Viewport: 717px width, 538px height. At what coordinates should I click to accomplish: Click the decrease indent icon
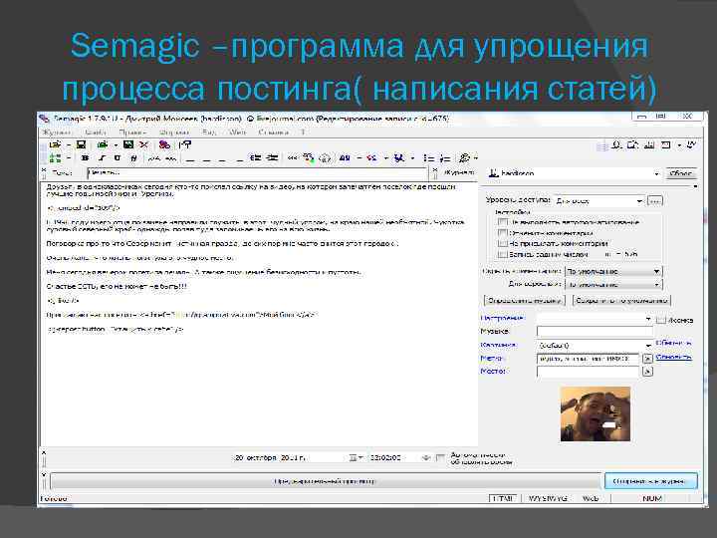pyautogui.click(x=256, y=157)
